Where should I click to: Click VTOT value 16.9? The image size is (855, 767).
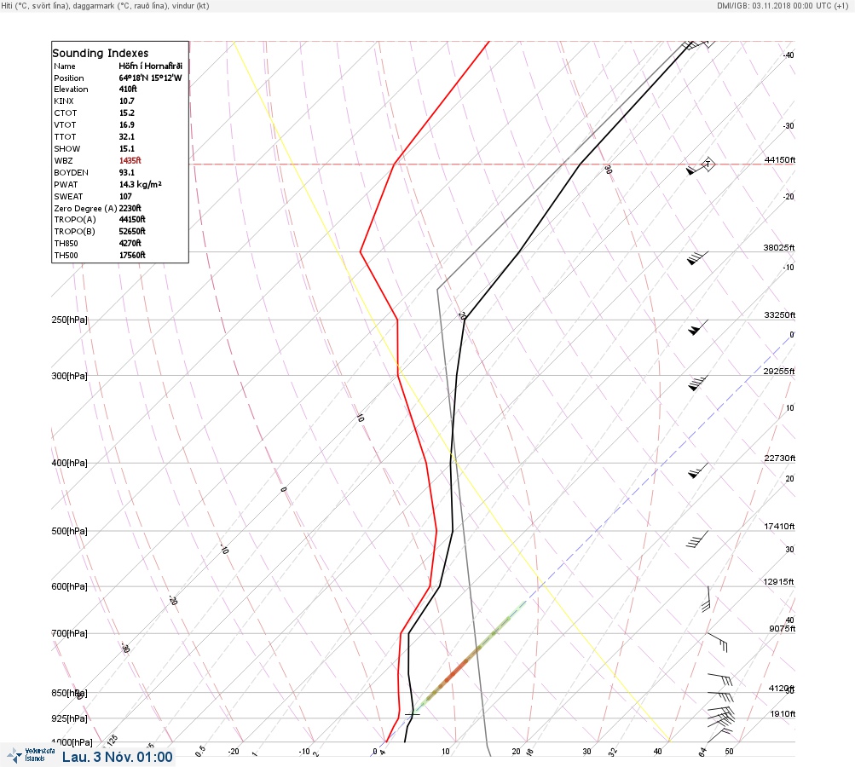(x=126, y=124)
